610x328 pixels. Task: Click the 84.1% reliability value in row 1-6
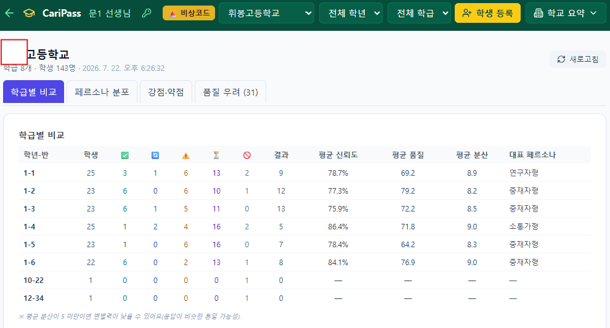coord(338,263)
